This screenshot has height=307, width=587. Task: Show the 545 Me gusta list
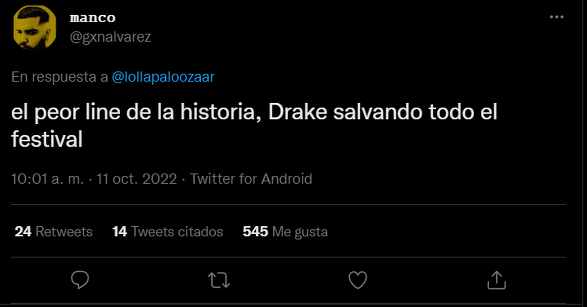pyautogui.click(x=285, y=232)
